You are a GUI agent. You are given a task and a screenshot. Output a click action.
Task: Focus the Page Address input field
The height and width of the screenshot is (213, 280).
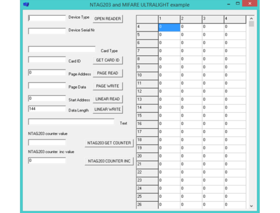click(47, 73)
